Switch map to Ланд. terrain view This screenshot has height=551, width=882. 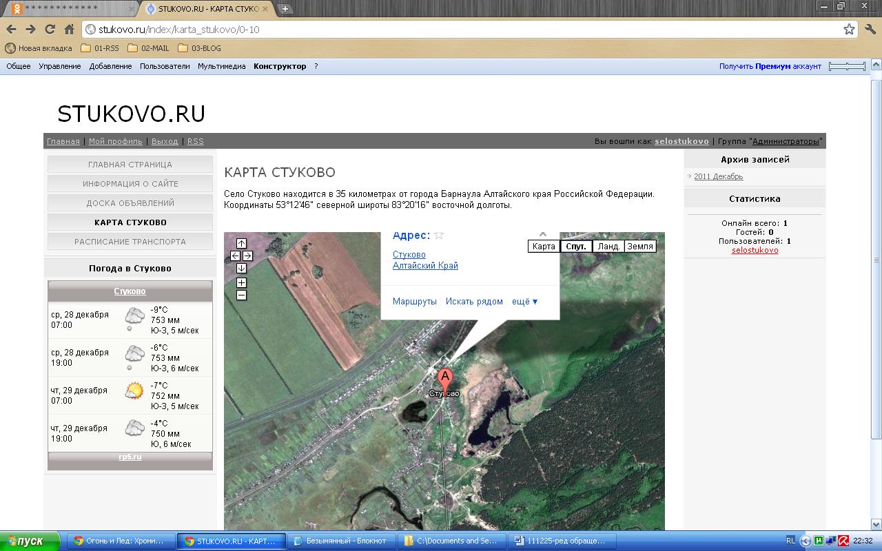(x=608, y=246)
